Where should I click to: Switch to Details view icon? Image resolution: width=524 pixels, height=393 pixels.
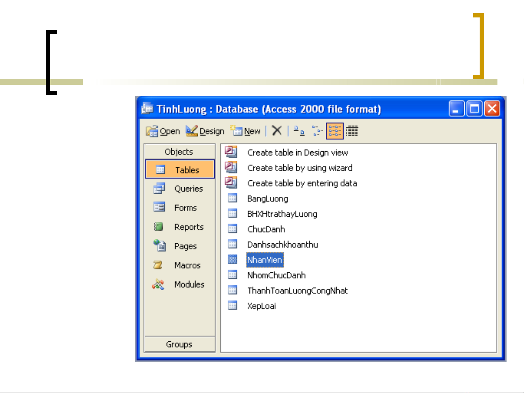(x=352, y=131)
